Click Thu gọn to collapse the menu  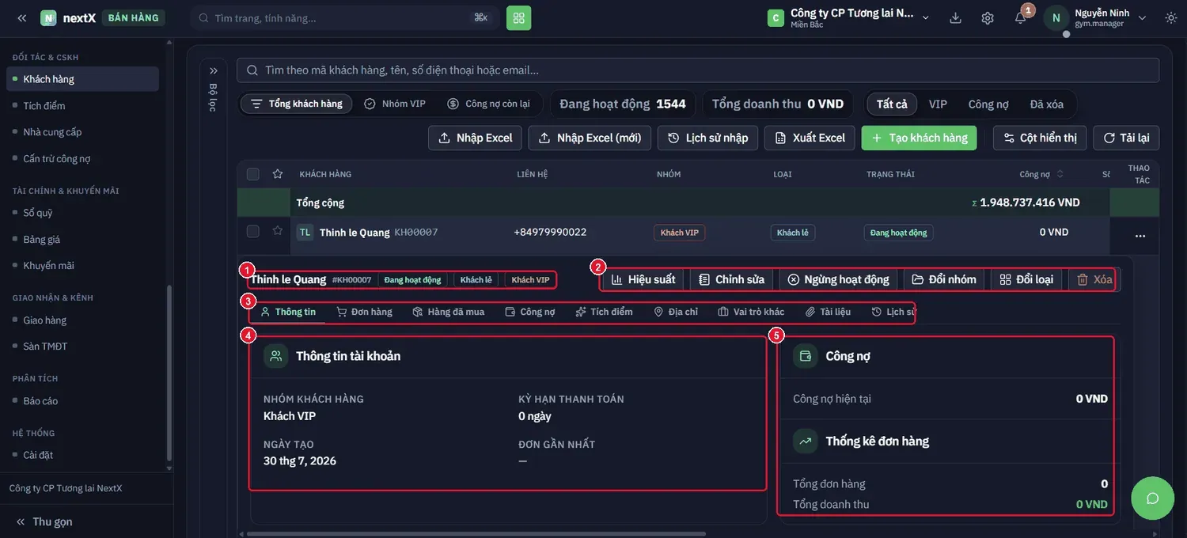[44, 521]
